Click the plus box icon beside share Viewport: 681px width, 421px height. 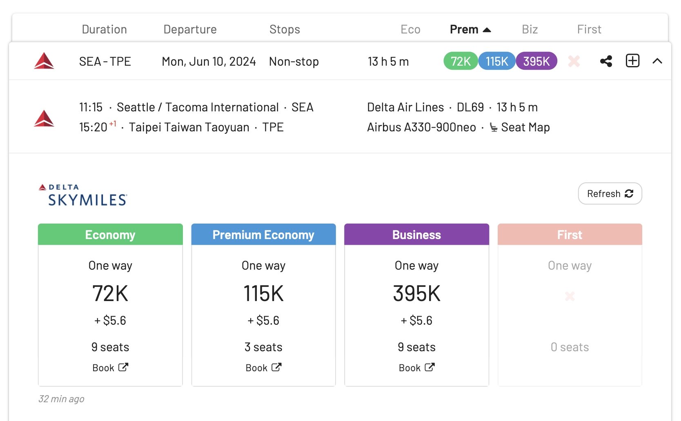pyautogui.click(x=633, y=61)
